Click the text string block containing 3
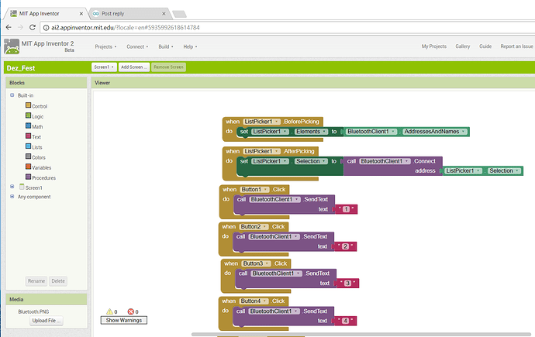535x337 pixels. pyautogui.click(x=347, y=284)
